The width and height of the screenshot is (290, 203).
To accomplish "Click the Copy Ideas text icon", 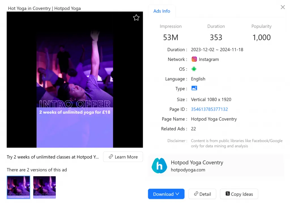I will tap(227, 194).
